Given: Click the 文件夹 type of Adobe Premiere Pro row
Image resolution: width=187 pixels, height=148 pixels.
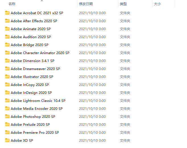Looking at the screenshot, I should pyautogui.click(x=125, y=132).
